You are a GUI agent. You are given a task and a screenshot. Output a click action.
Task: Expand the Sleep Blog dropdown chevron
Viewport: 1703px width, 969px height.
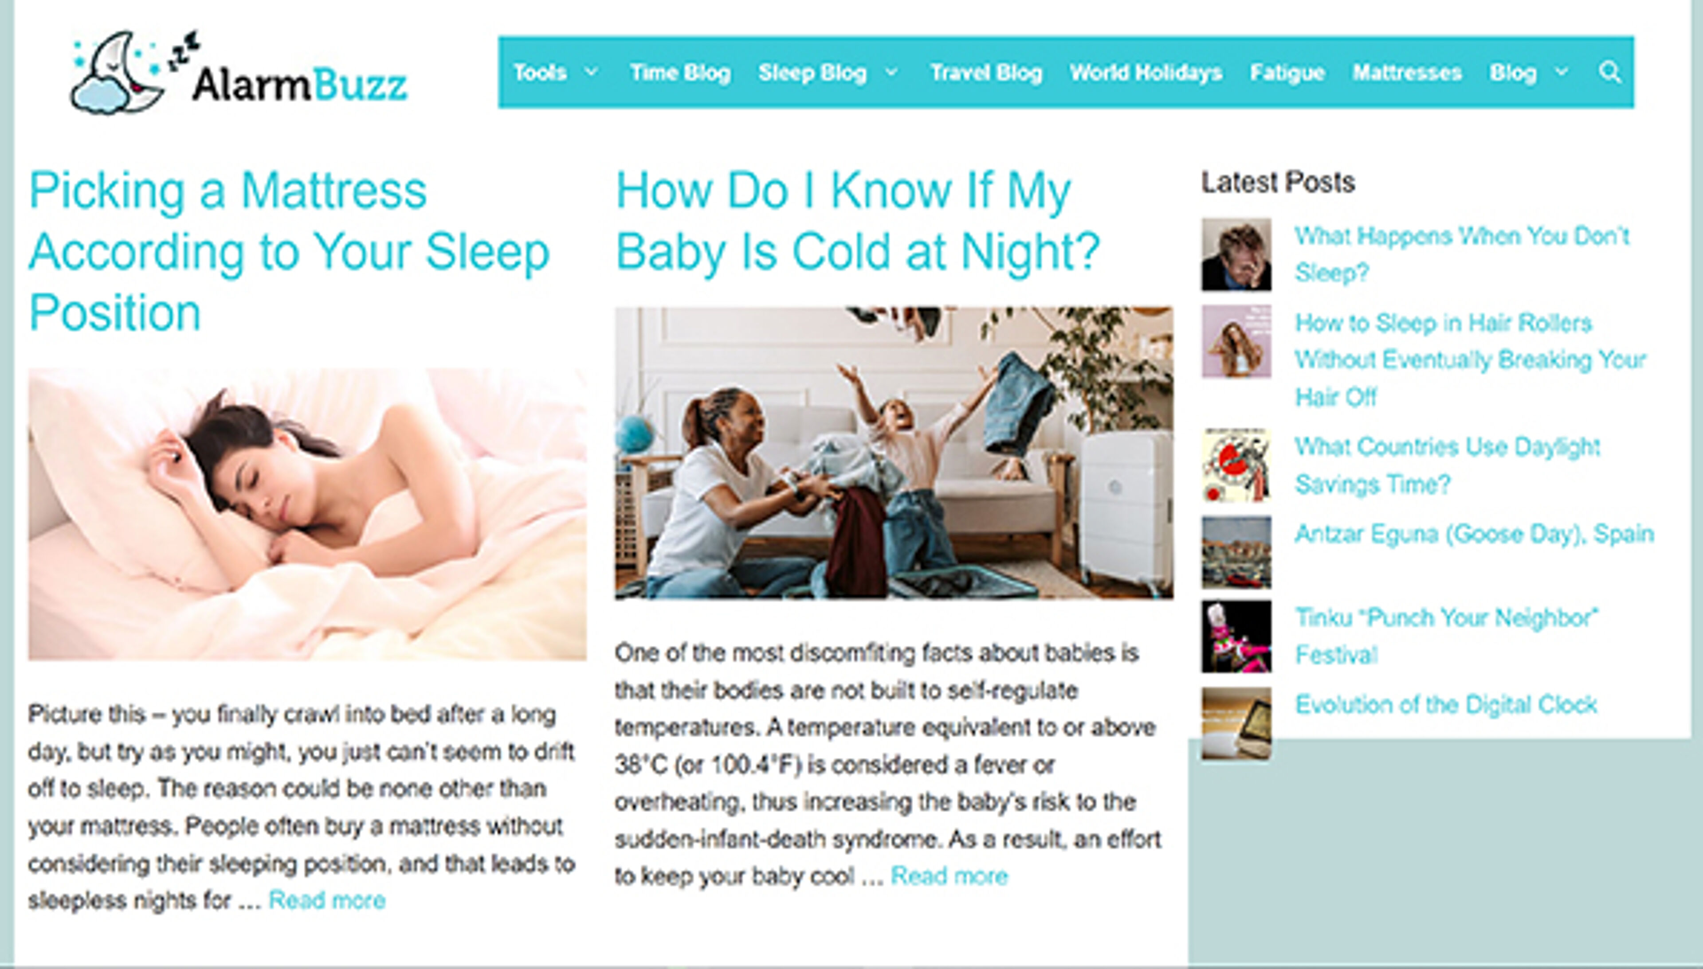point(892,71)
